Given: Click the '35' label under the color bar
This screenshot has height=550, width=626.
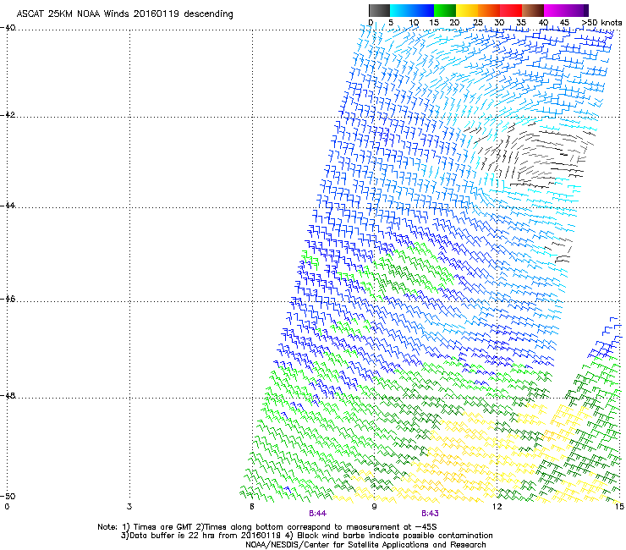Looking at the screenshot, I should 521,22.
